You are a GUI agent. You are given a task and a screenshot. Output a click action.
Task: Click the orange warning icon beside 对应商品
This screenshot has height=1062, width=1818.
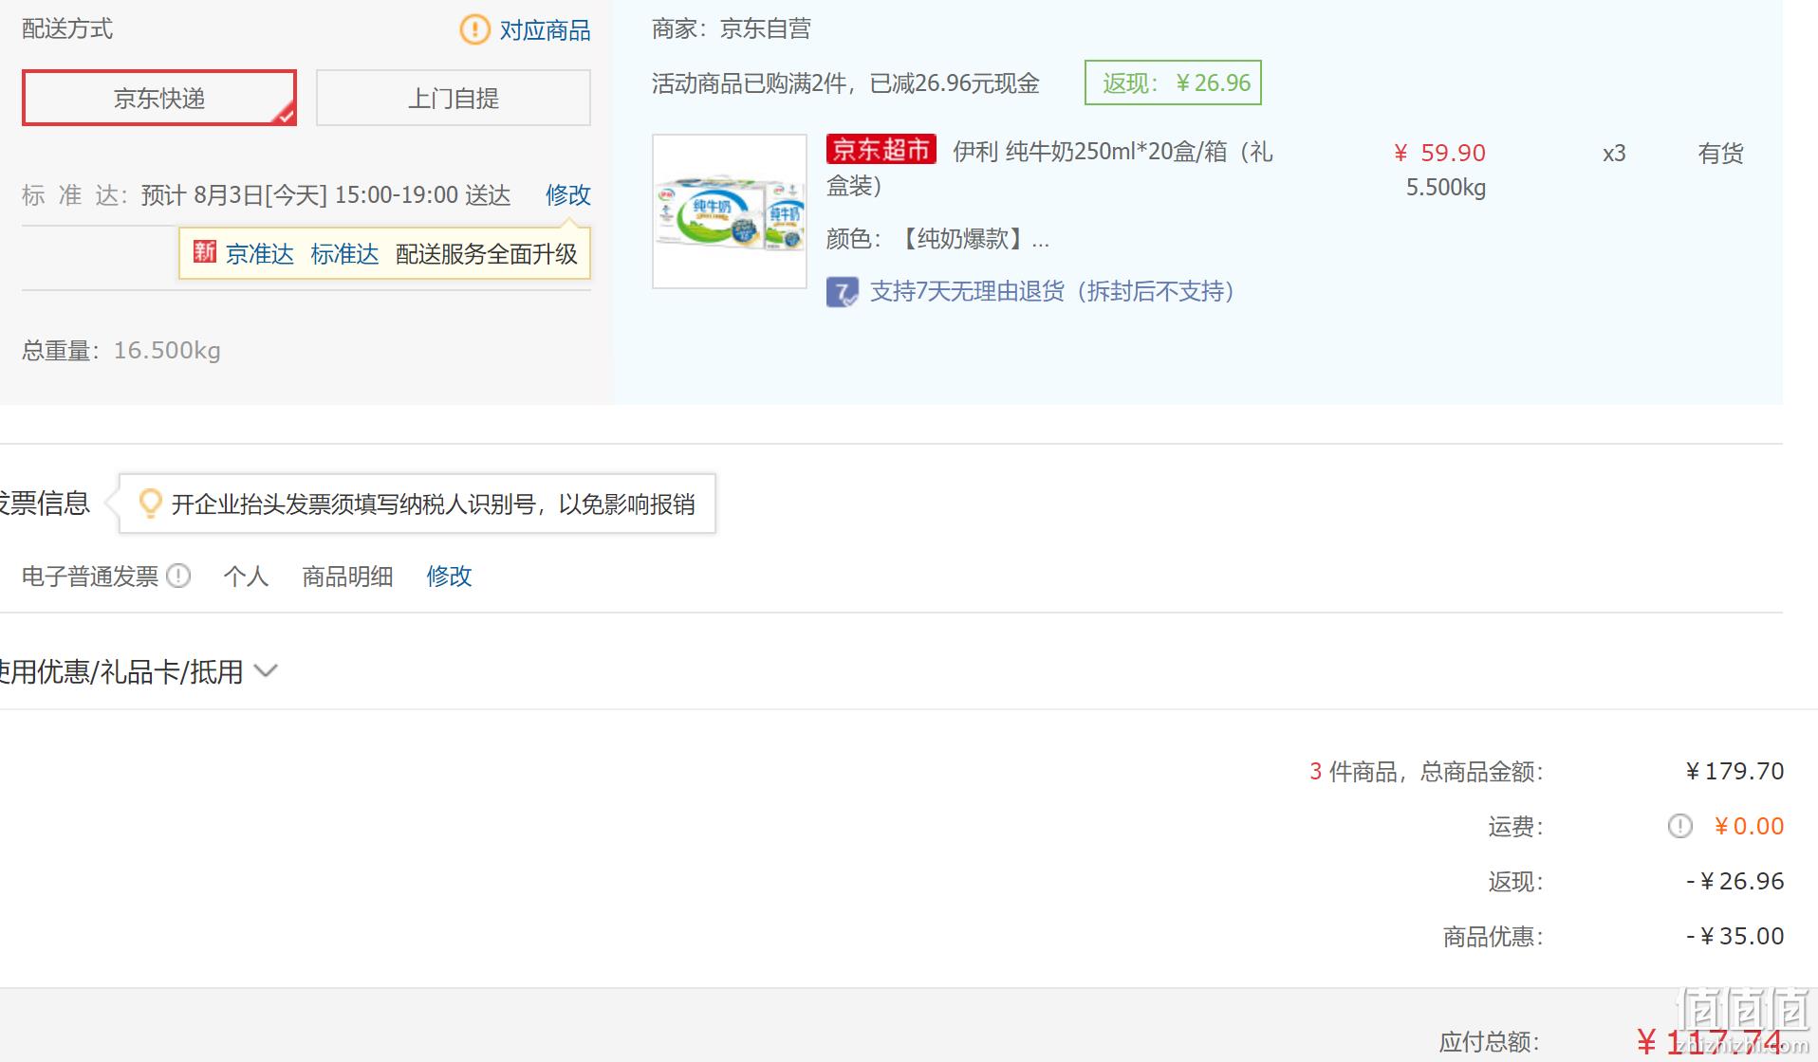pos(474,29)
